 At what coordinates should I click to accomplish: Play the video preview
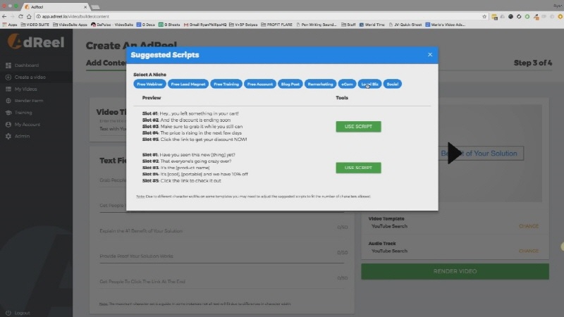454,154
